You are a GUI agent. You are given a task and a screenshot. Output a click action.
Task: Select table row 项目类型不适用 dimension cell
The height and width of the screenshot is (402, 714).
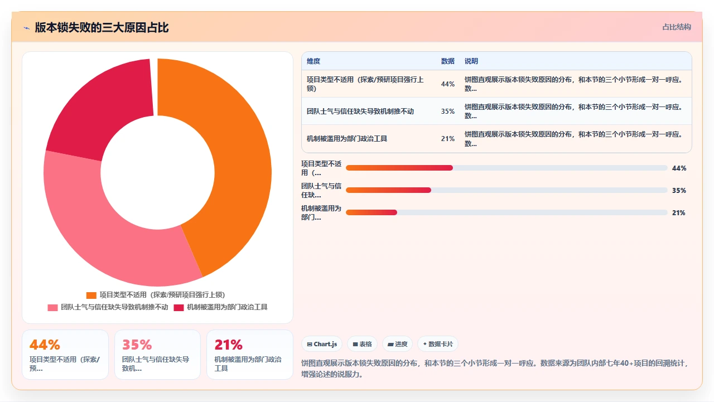(x=368, y=84)
